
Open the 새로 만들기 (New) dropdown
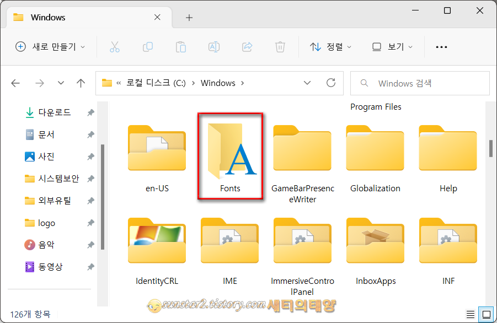click(50, 47)
